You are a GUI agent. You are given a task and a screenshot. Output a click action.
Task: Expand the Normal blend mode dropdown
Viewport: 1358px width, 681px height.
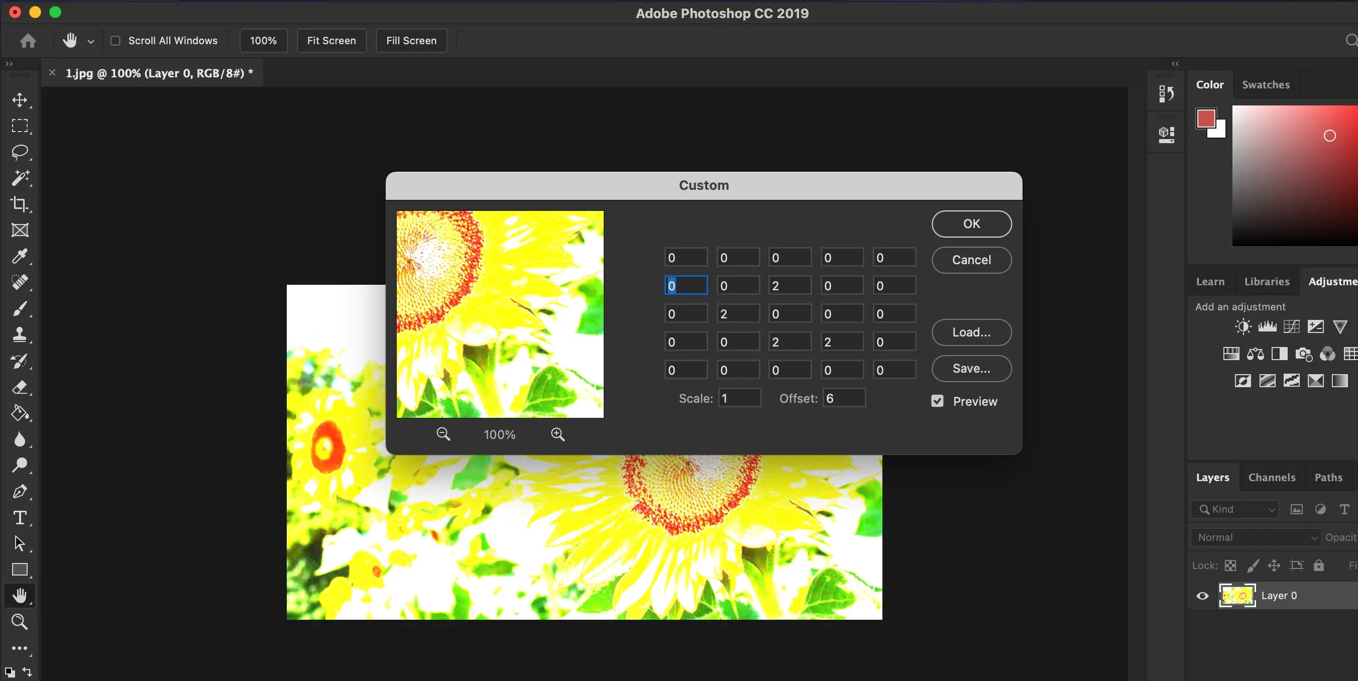(1258, 537)
